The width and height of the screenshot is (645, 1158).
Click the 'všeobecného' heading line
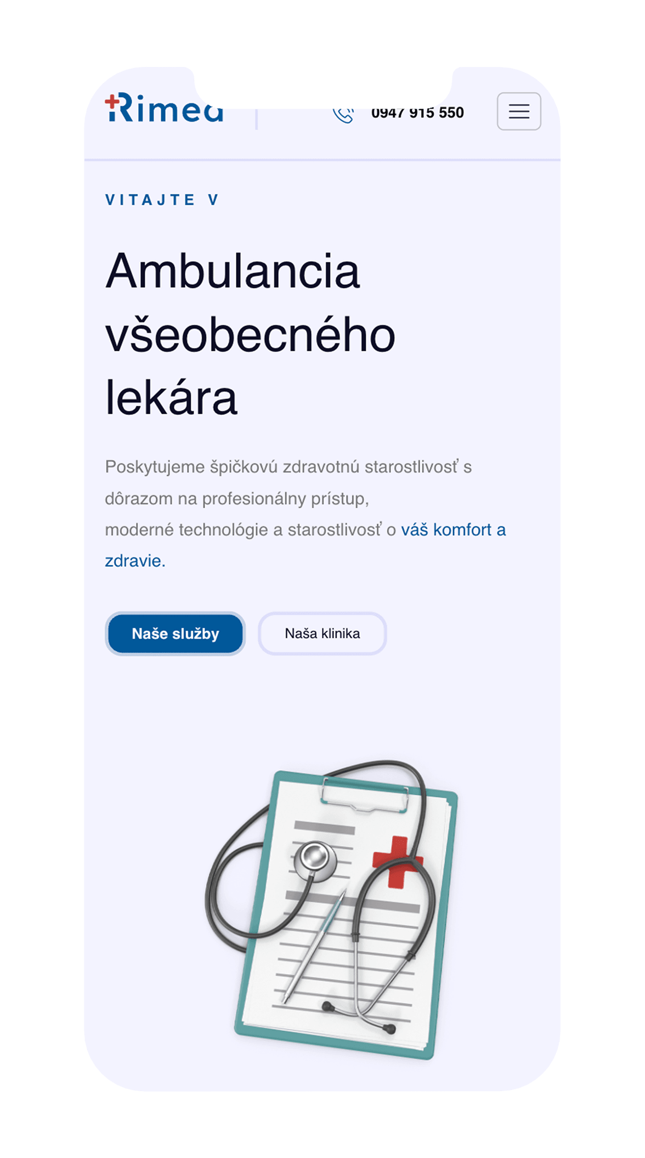250,335
